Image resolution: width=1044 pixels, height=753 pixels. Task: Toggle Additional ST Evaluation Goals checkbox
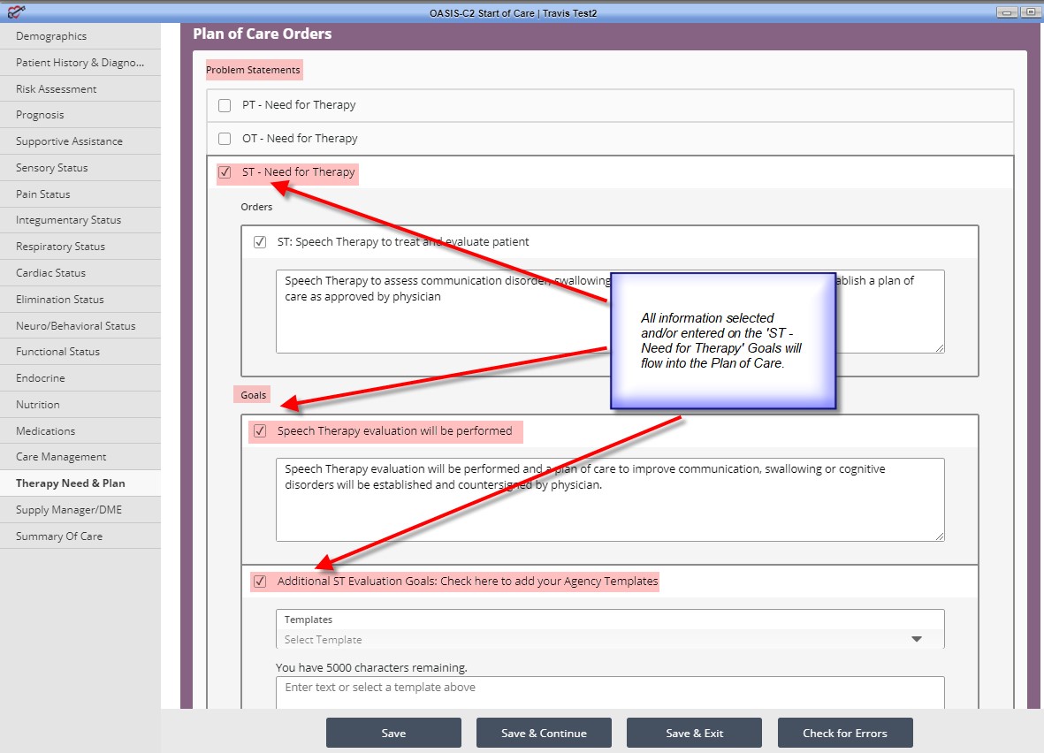[260, 582]
